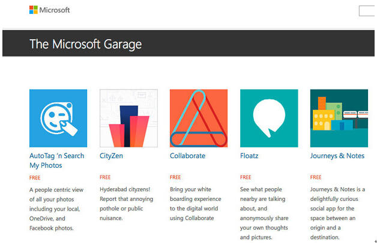Click the AutoTag 'n Search My Photos link

click(56, 160)
